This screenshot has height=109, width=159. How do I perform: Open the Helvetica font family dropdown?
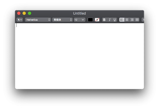coord(38,20)
